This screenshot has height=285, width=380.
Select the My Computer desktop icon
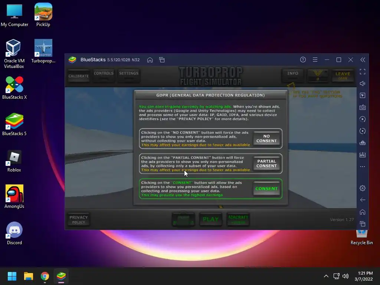pyautogui.click(x=14, y=15)
